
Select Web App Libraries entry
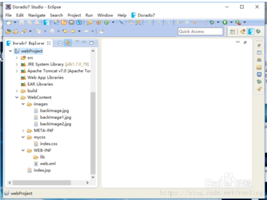tap(42, 78)
